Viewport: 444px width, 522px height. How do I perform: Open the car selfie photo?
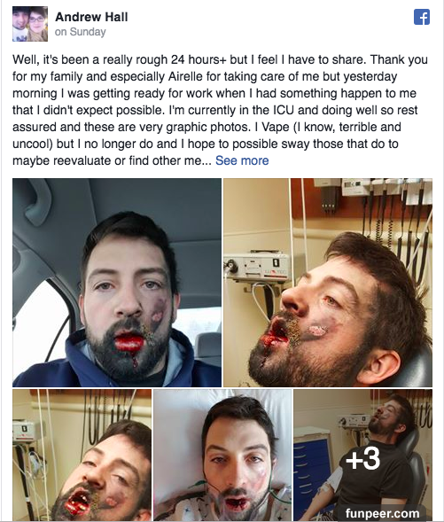tap(117, 283)
